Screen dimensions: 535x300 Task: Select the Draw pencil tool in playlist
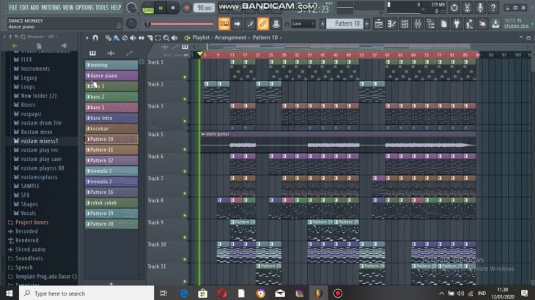(108, 38)
